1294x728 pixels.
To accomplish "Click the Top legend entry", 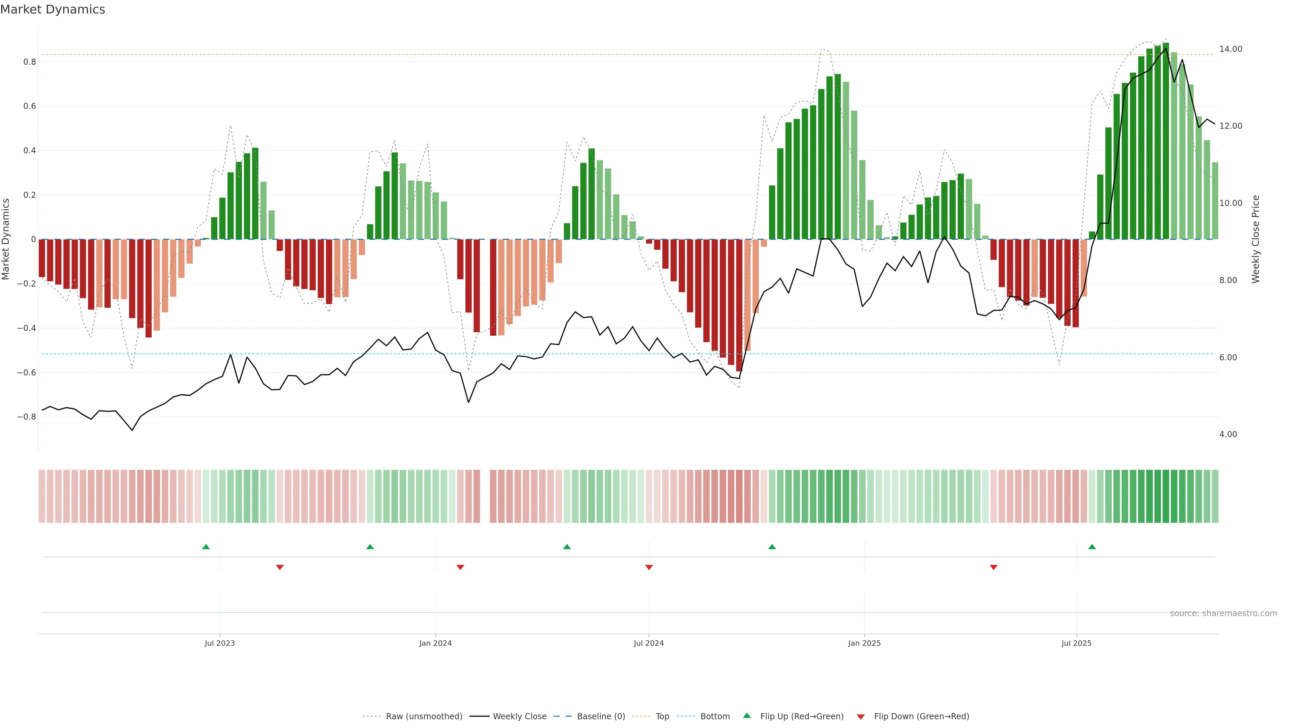I will 662,717.
